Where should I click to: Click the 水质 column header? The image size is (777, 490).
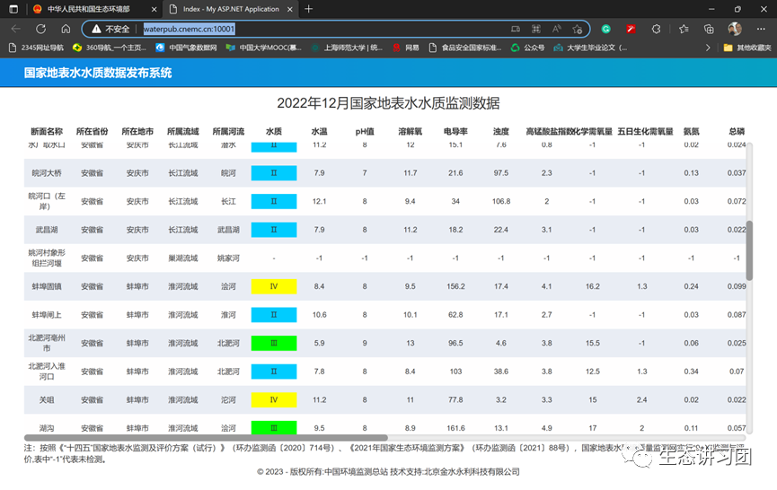[274, 131]
